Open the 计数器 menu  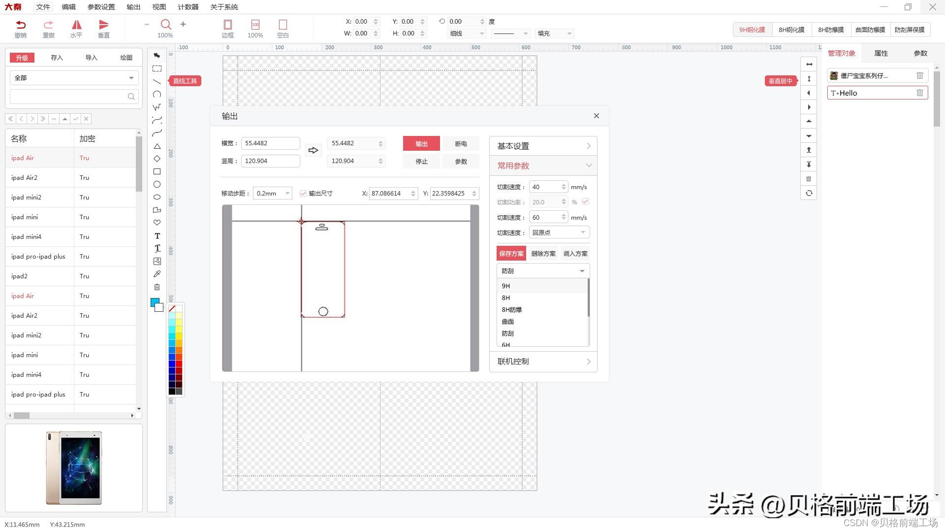pyautogui.click(x=188, y=7)
